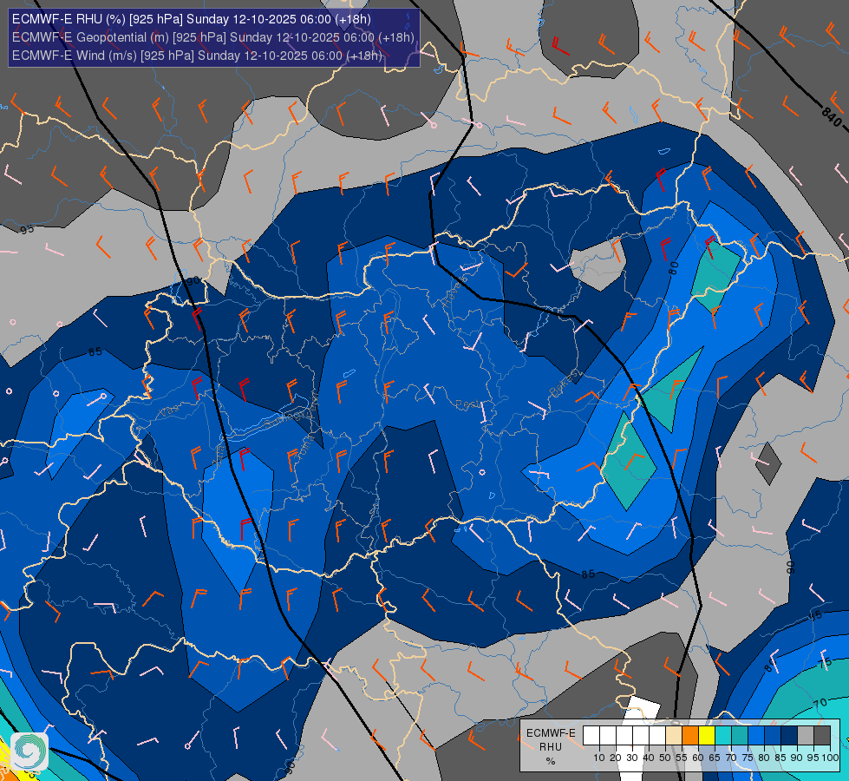Pick the medium blue 80-85% legend swatch

tap(773, 735)
